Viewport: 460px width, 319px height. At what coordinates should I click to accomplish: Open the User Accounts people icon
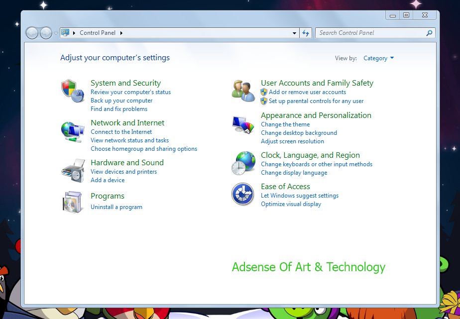[x=243, y=91]
